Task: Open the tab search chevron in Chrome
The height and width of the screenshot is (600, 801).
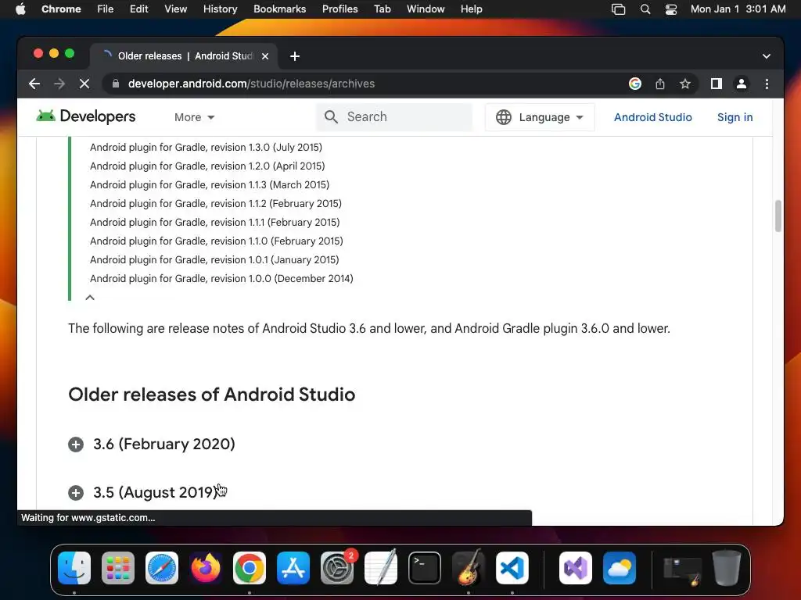Action: click(x=767, y=56)
